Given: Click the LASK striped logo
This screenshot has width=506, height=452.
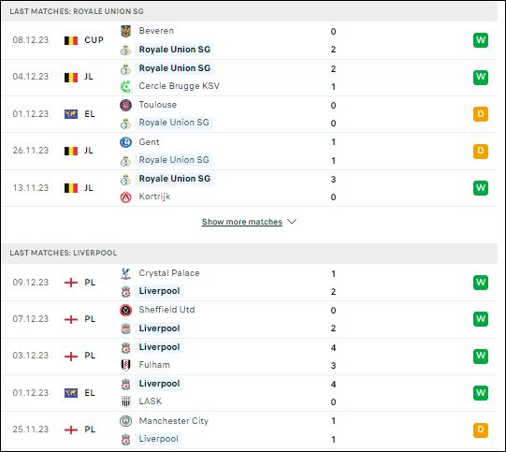Looking at the screenshot, I should pyautogui.click(x=125, y=401).
